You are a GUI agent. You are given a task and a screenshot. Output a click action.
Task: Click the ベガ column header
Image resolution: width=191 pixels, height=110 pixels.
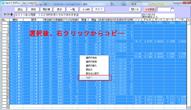(x=181, y=20)
